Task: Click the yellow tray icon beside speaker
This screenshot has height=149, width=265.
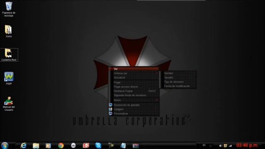Action: pos(225,146)
